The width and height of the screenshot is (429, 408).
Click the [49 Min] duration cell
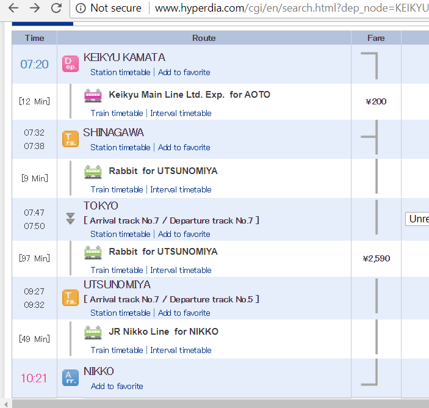(x=34, y=339)
